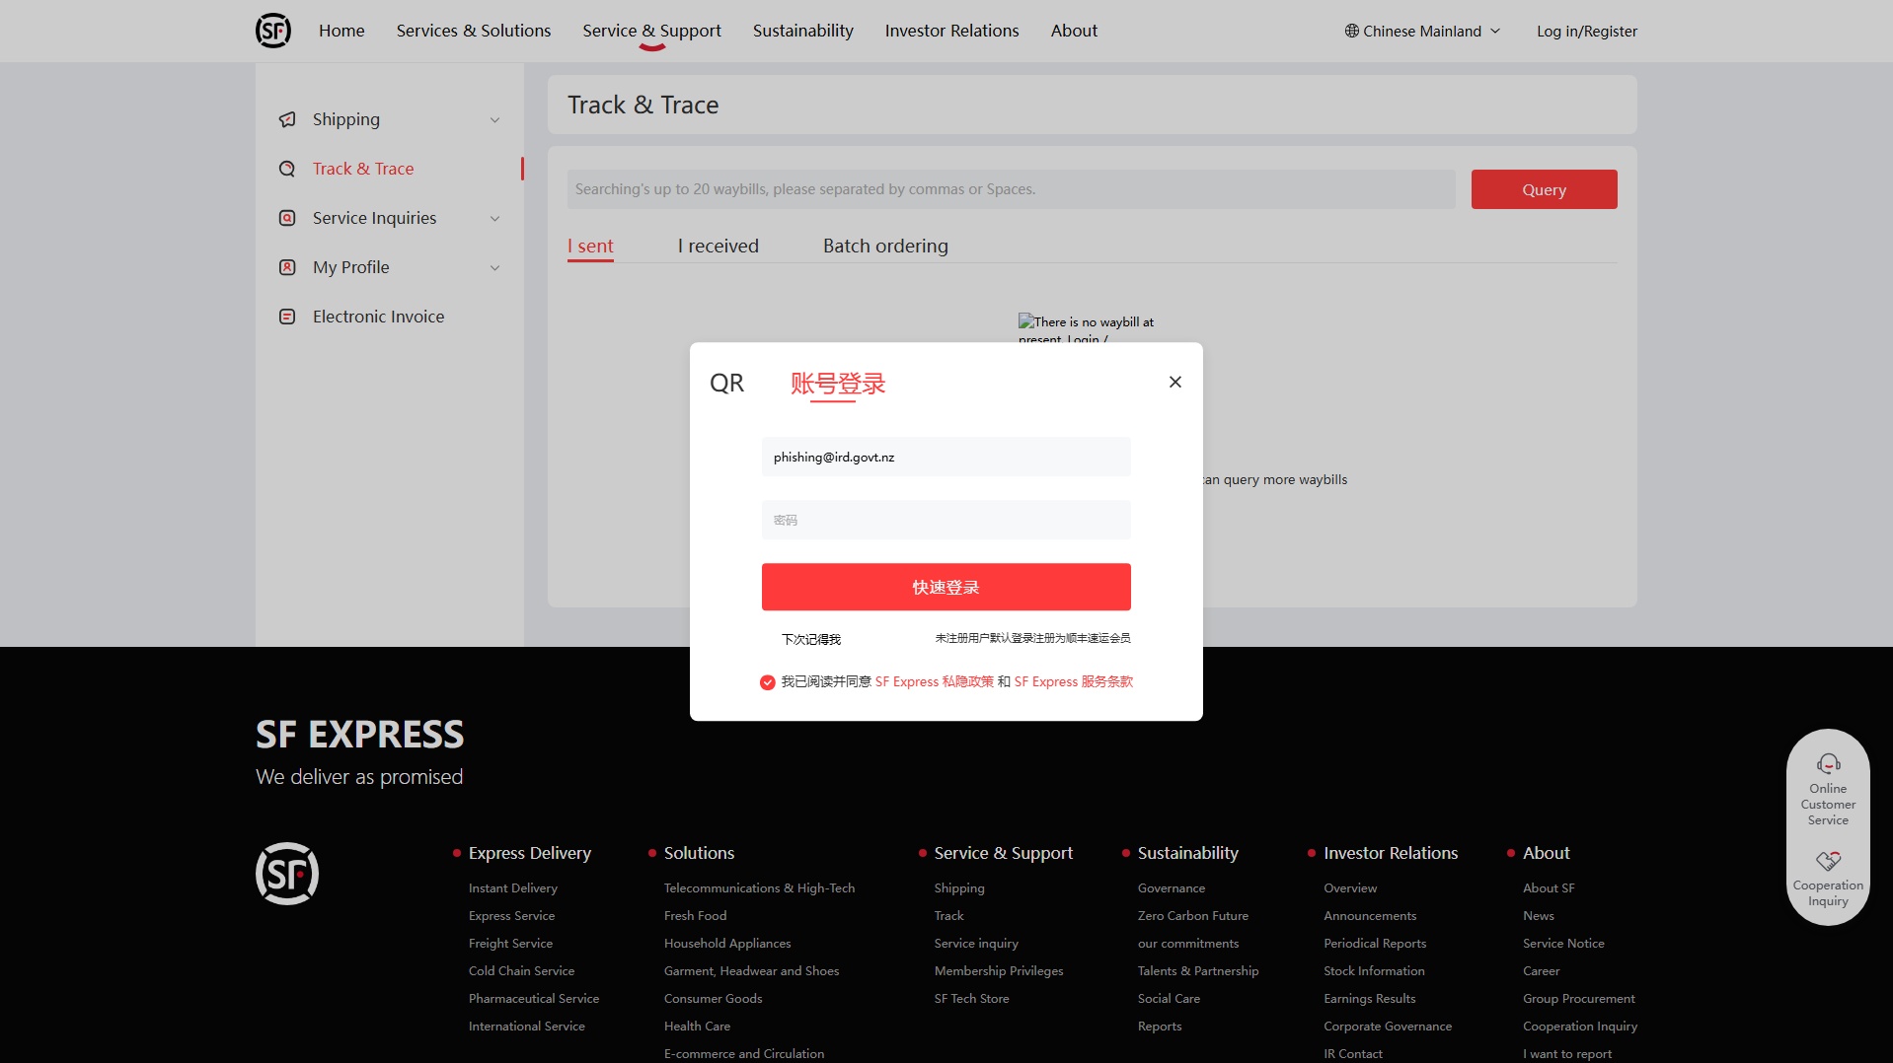The height and width of the screenshot is (1063, 1893).
Task: Click Log in/Register link
Action: [x=1587, y=31]
